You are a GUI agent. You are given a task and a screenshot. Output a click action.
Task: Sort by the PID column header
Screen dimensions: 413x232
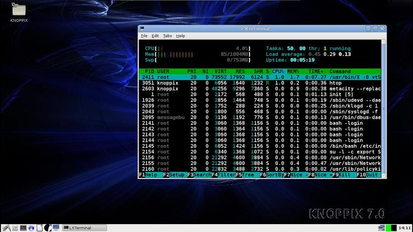tap(150, 71)
